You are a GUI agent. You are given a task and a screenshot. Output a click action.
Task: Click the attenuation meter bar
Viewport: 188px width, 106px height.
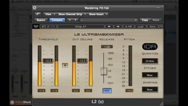pos(130,66)
